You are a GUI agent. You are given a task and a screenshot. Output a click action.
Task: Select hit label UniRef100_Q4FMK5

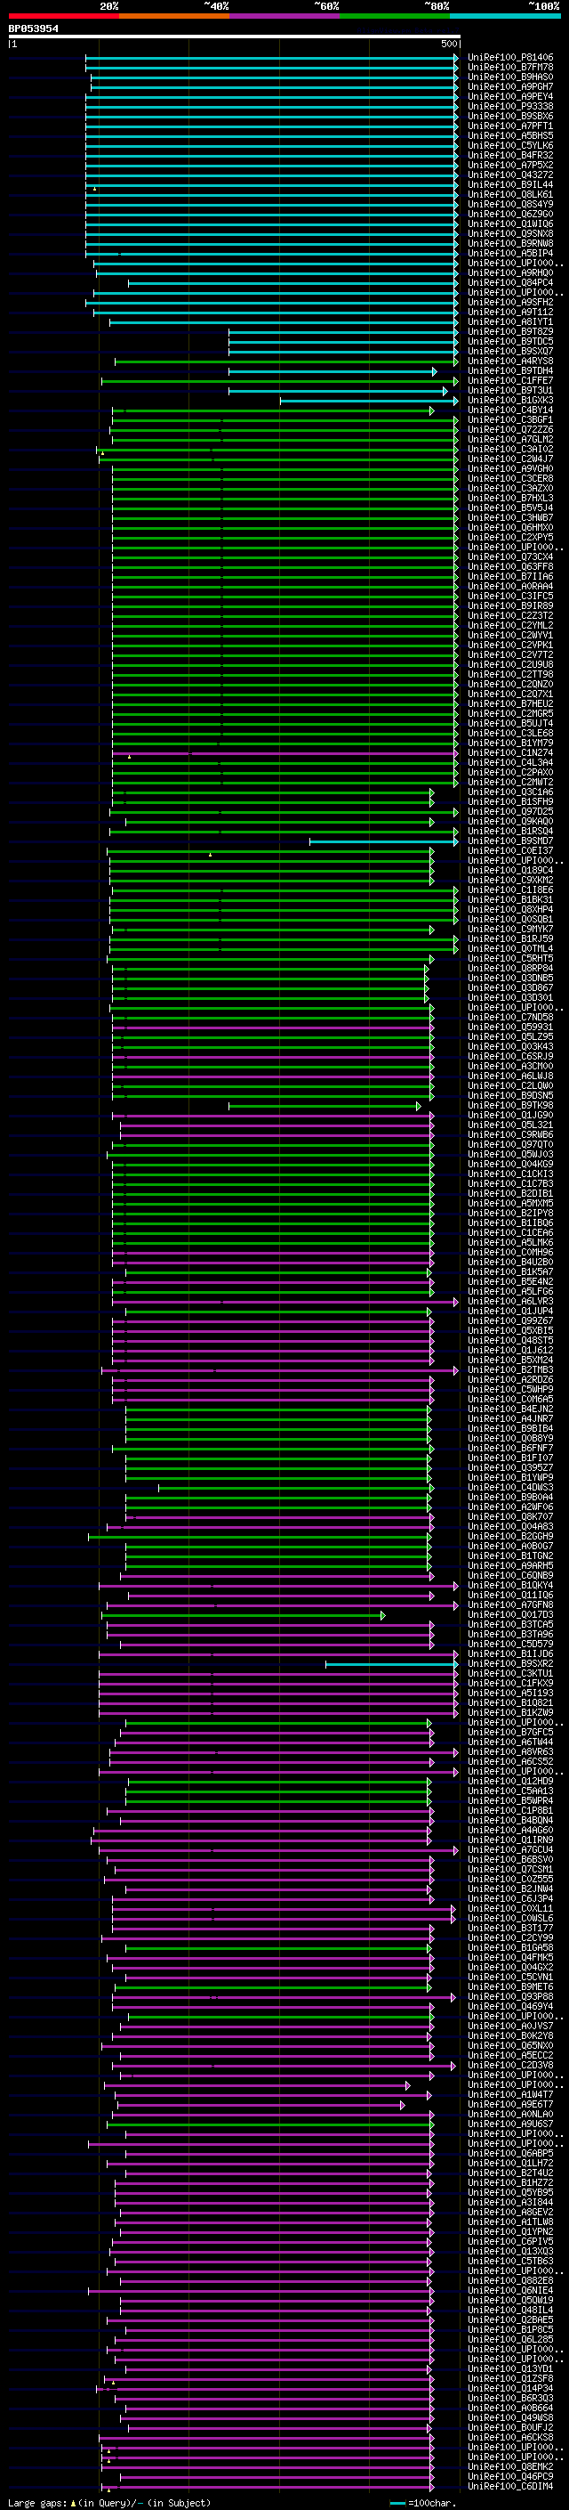coord(510,1956)
